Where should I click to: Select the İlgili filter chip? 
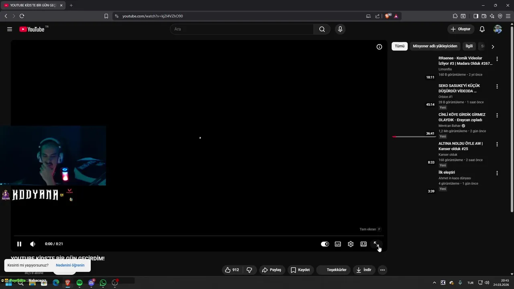(x=469, y=46)
